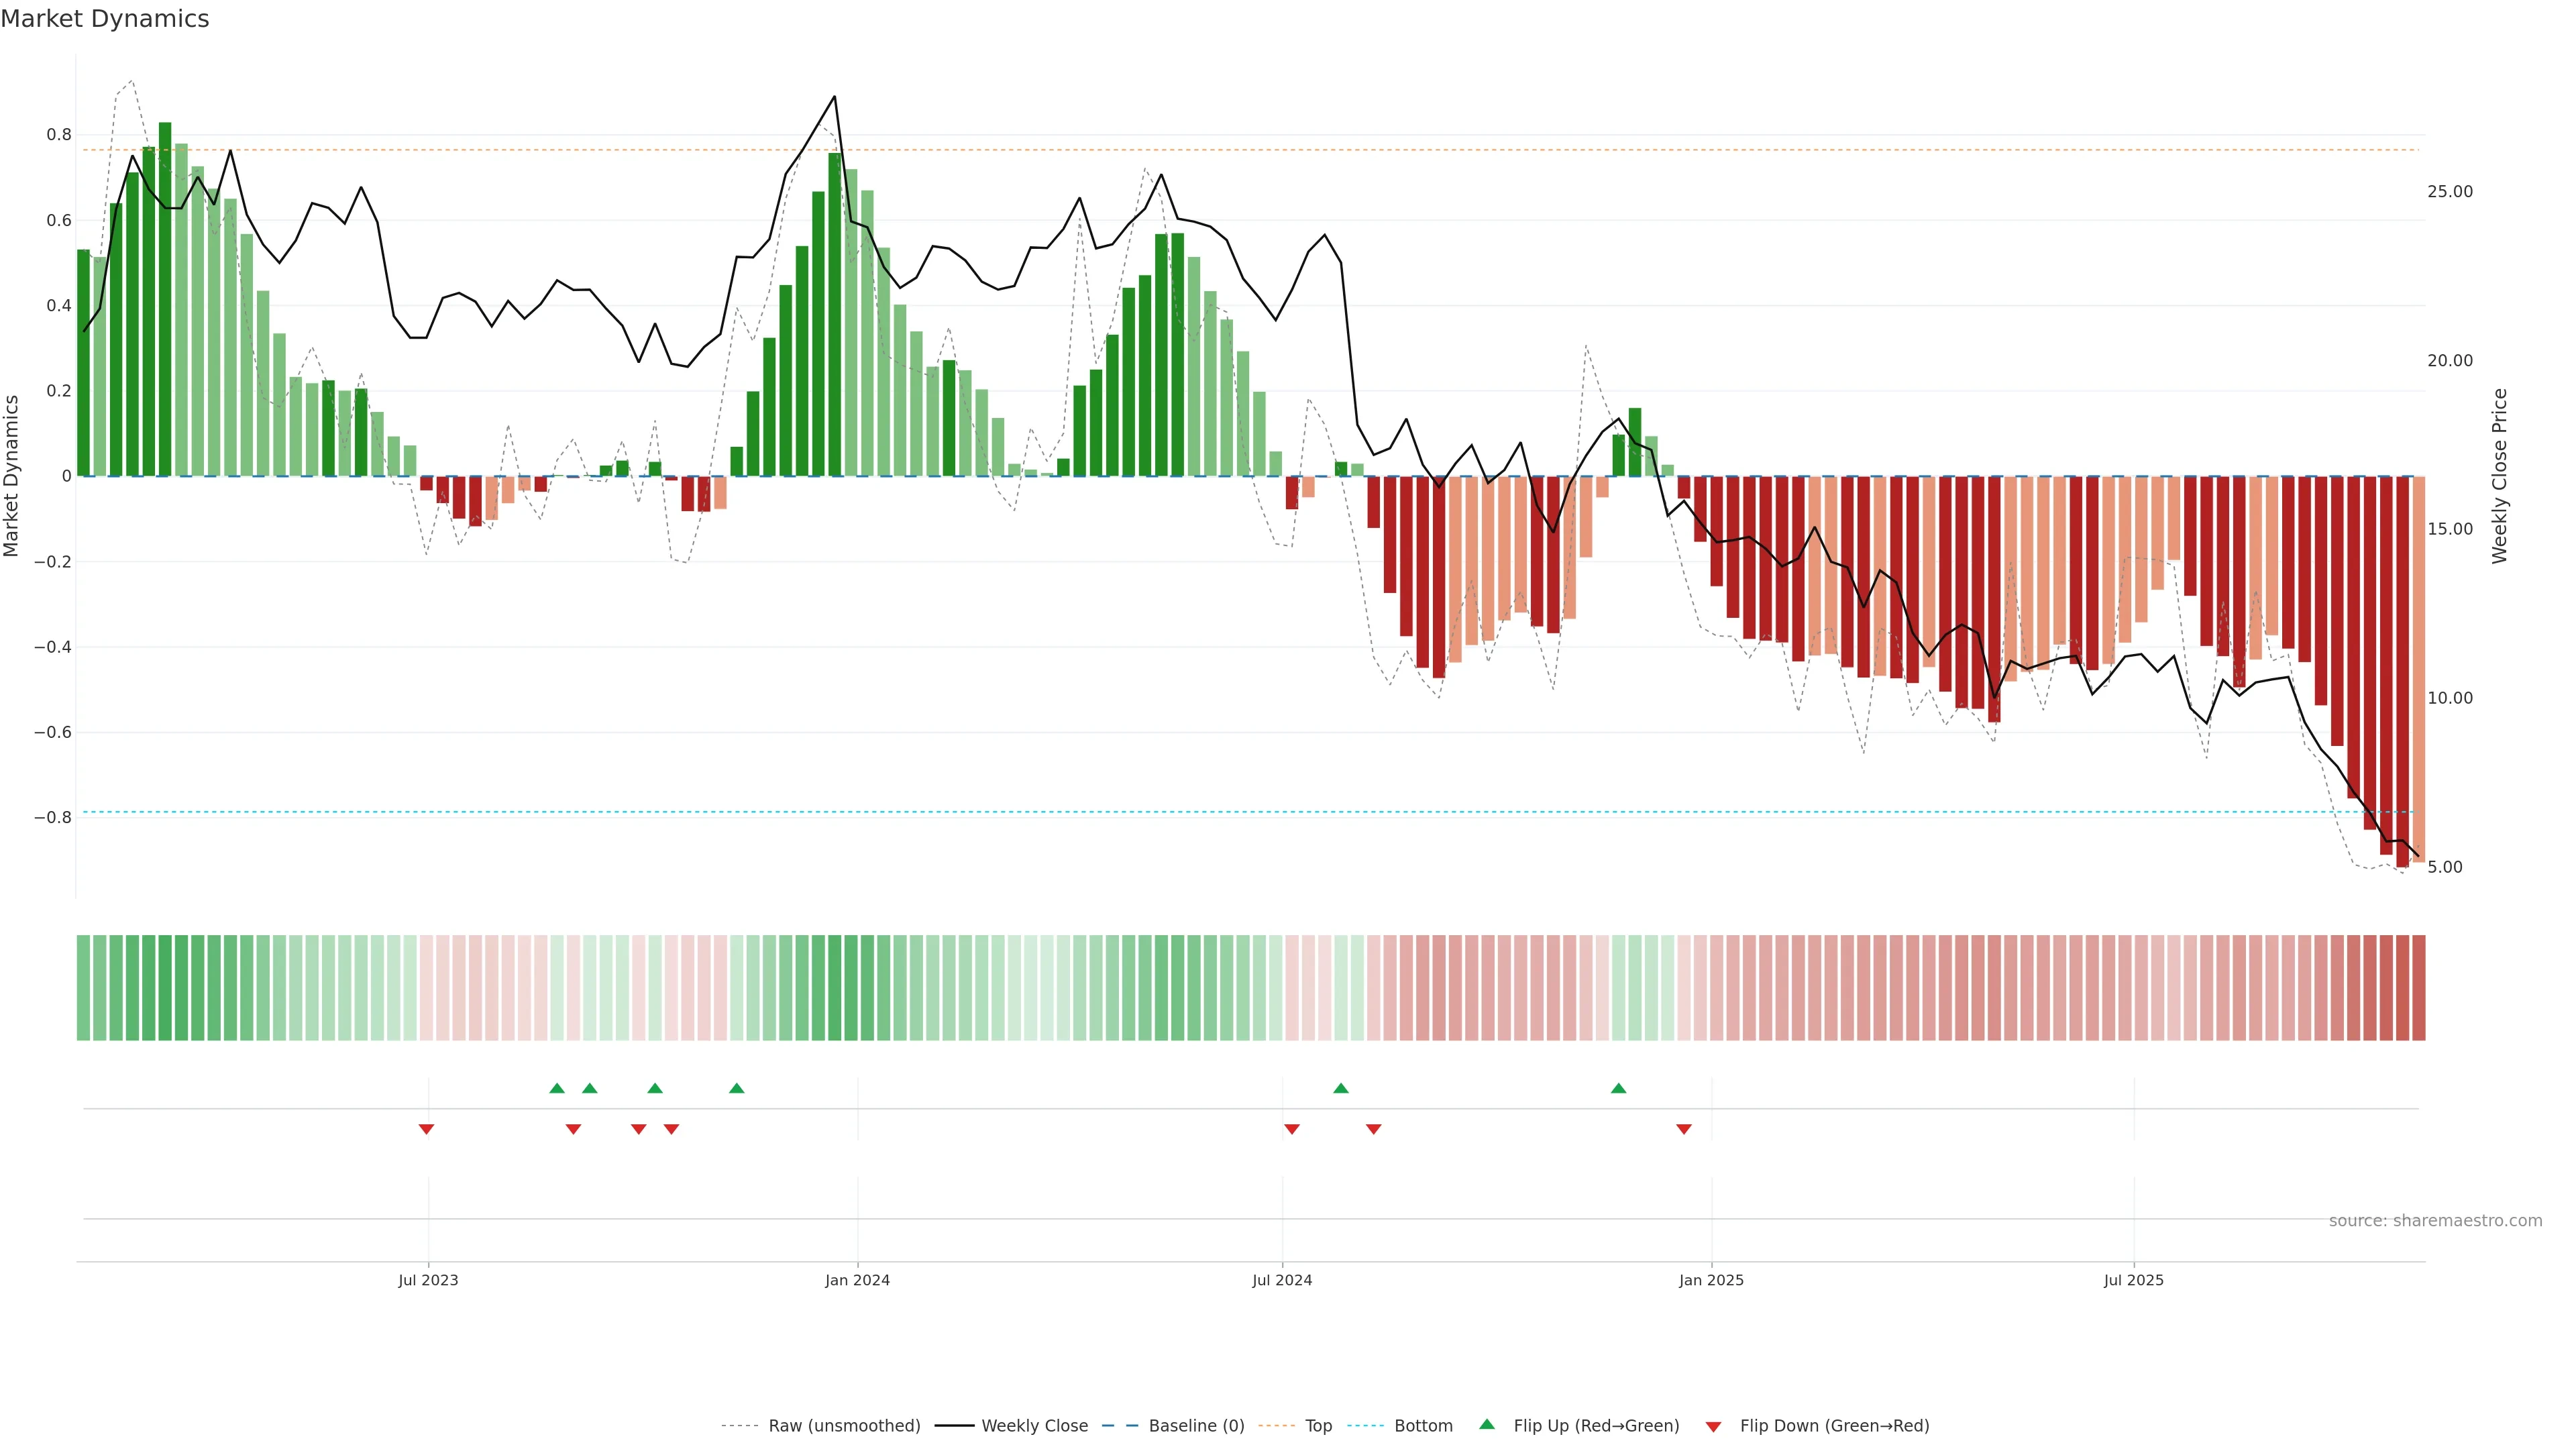Image resolution: width=2576 pixels, height=1449 pixels.
Task: Click the Market Dynamics y-axis title
Action: coord(12,476)
